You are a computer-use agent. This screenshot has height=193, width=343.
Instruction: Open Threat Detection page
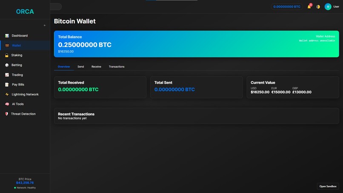click(x=25, y=114)
